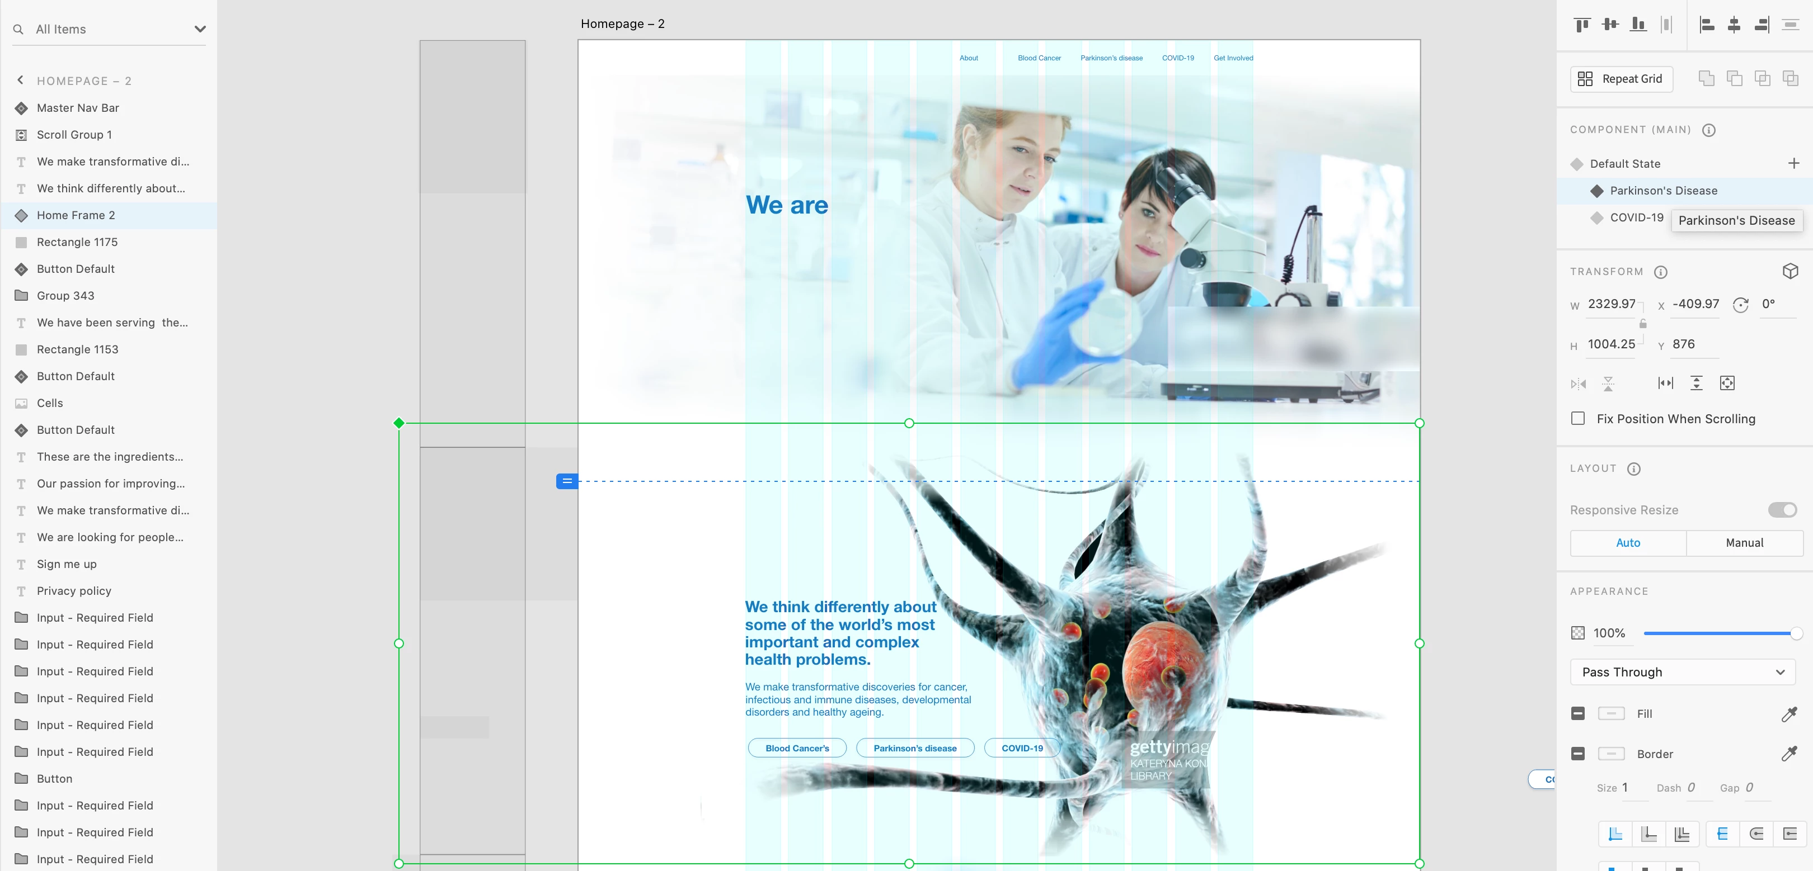Screen dimensions: 1813x871
Task: Click the opacity slider handle
Action: pyautogui.click(x=1796, y=633)
